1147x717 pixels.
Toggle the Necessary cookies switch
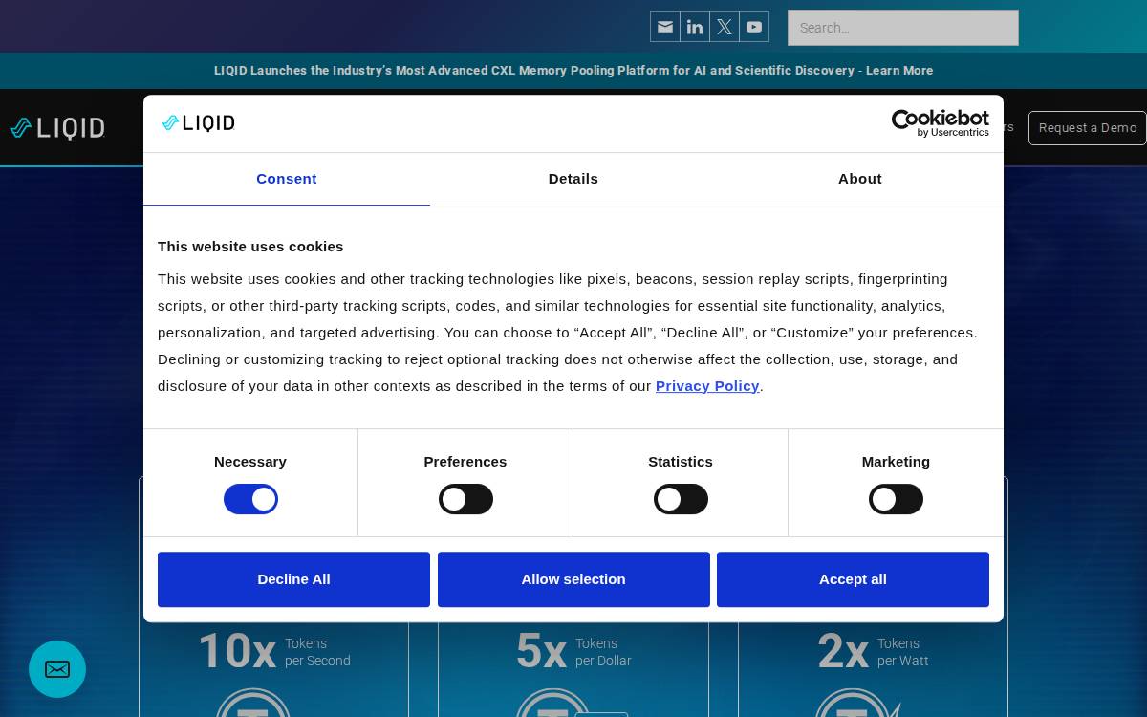(x=250, y=499)
